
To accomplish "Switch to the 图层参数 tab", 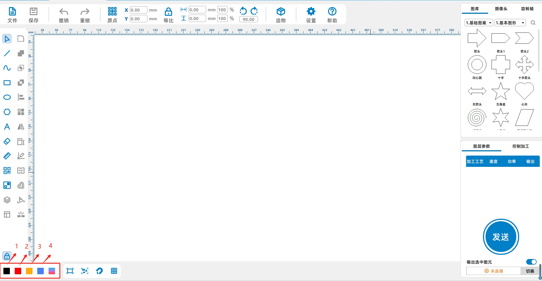I will click(482, 146).
